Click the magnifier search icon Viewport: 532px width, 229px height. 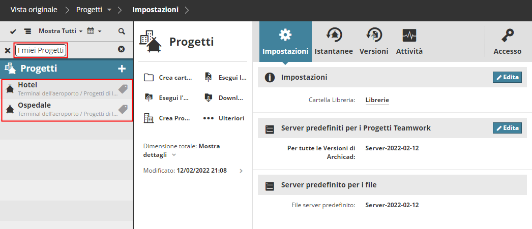[x=122, y=31]
